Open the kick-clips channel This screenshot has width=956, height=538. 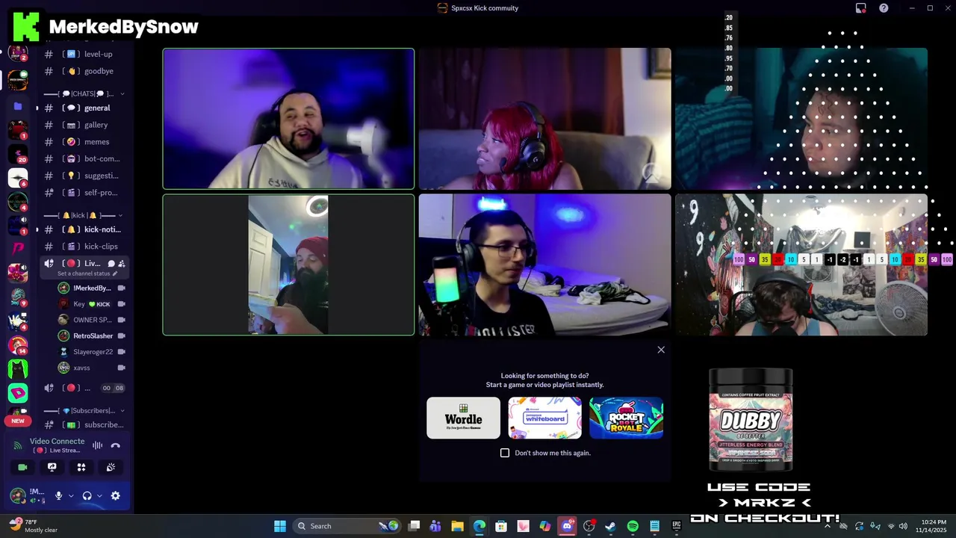point(84,246)
